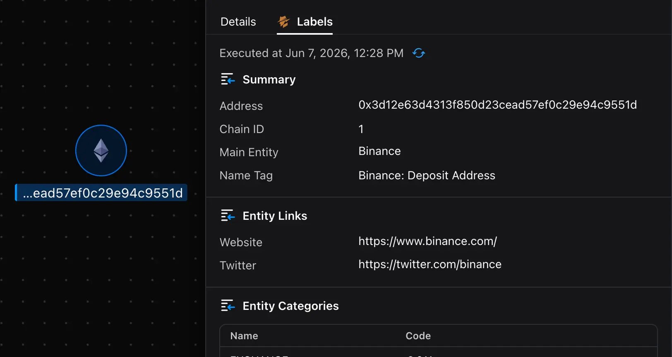
Task: Click the Website field label
Action: click(241, 243)
